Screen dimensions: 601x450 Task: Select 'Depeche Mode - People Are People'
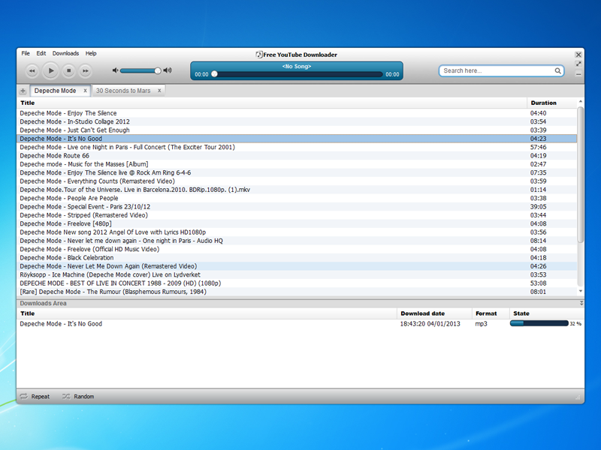(x=297, y=198)
